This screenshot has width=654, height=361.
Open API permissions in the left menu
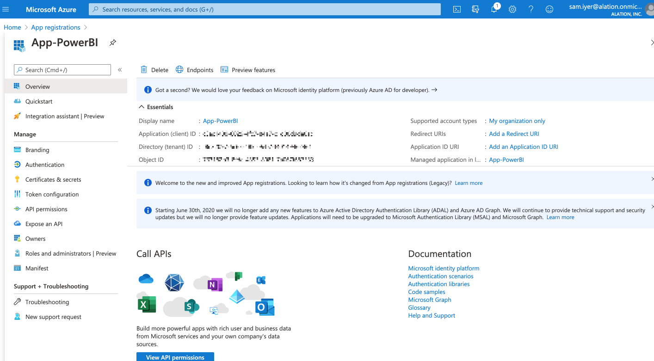point(66,209)
